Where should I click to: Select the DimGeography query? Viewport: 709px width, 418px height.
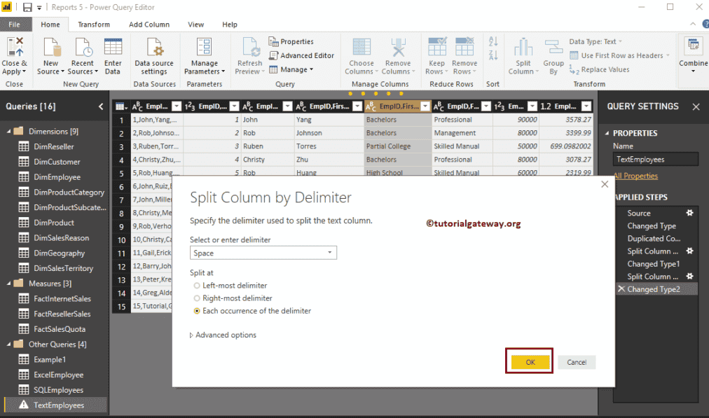[59, 253]
